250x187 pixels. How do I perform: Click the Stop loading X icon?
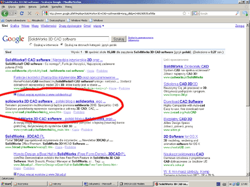tap(29, 13)
